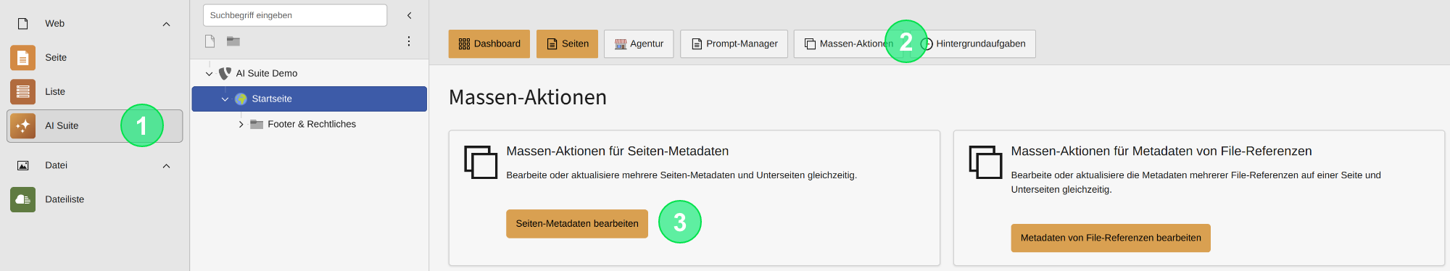1450x271 pixels.
Task: Switch to the Dashboard tab
Action: point(489,43)
